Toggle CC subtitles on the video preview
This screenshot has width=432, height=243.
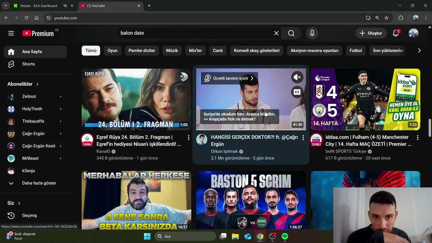point(297,92)
